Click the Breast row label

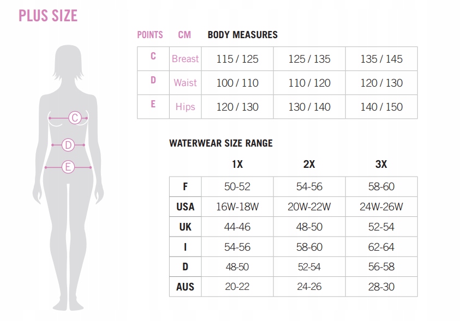coord(185,59)
